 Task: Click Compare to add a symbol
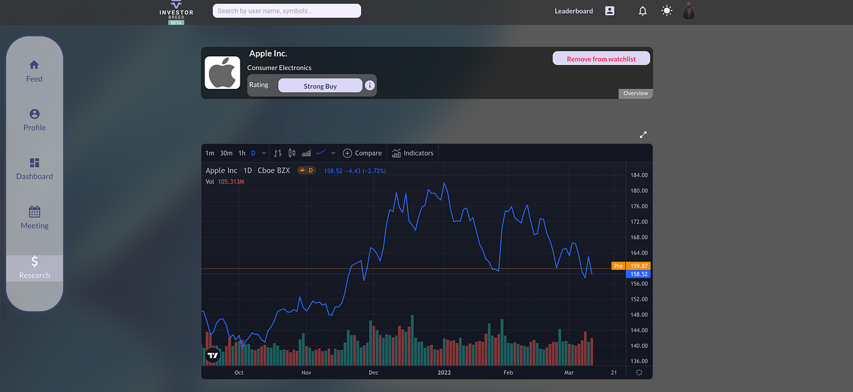click(362, 153)
